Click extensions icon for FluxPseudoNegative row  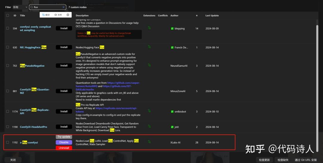click(149, 65)
